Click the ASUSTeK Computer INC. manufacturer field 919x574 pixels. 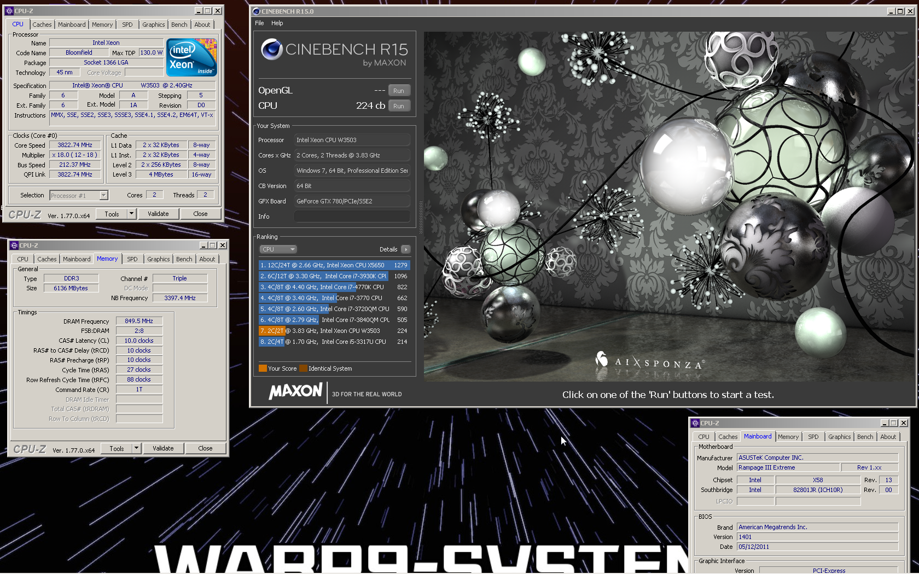coord(817,458)
